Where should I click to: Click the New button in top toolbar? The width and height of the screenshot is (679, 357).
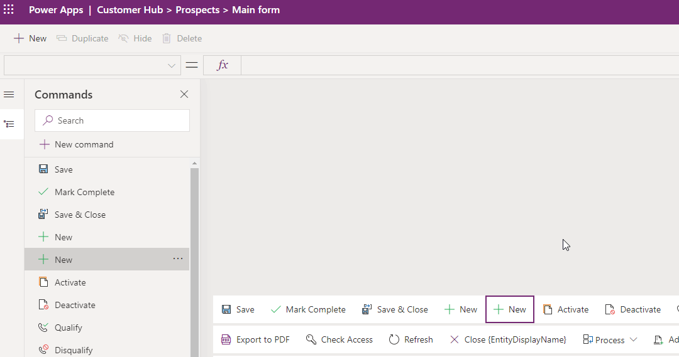30,38
